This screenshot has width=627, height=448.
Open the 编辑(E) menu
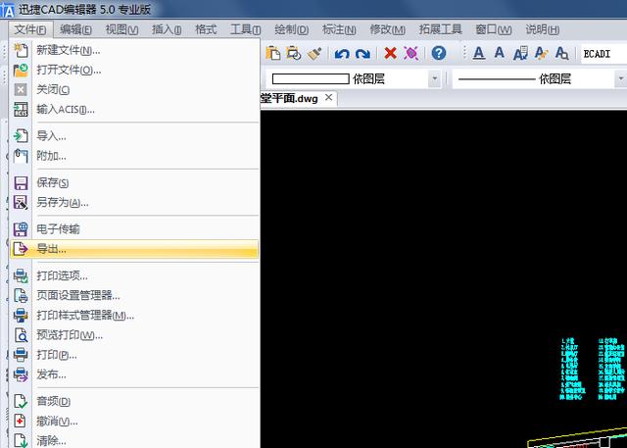pyautogui.click(x=75, y=29)
